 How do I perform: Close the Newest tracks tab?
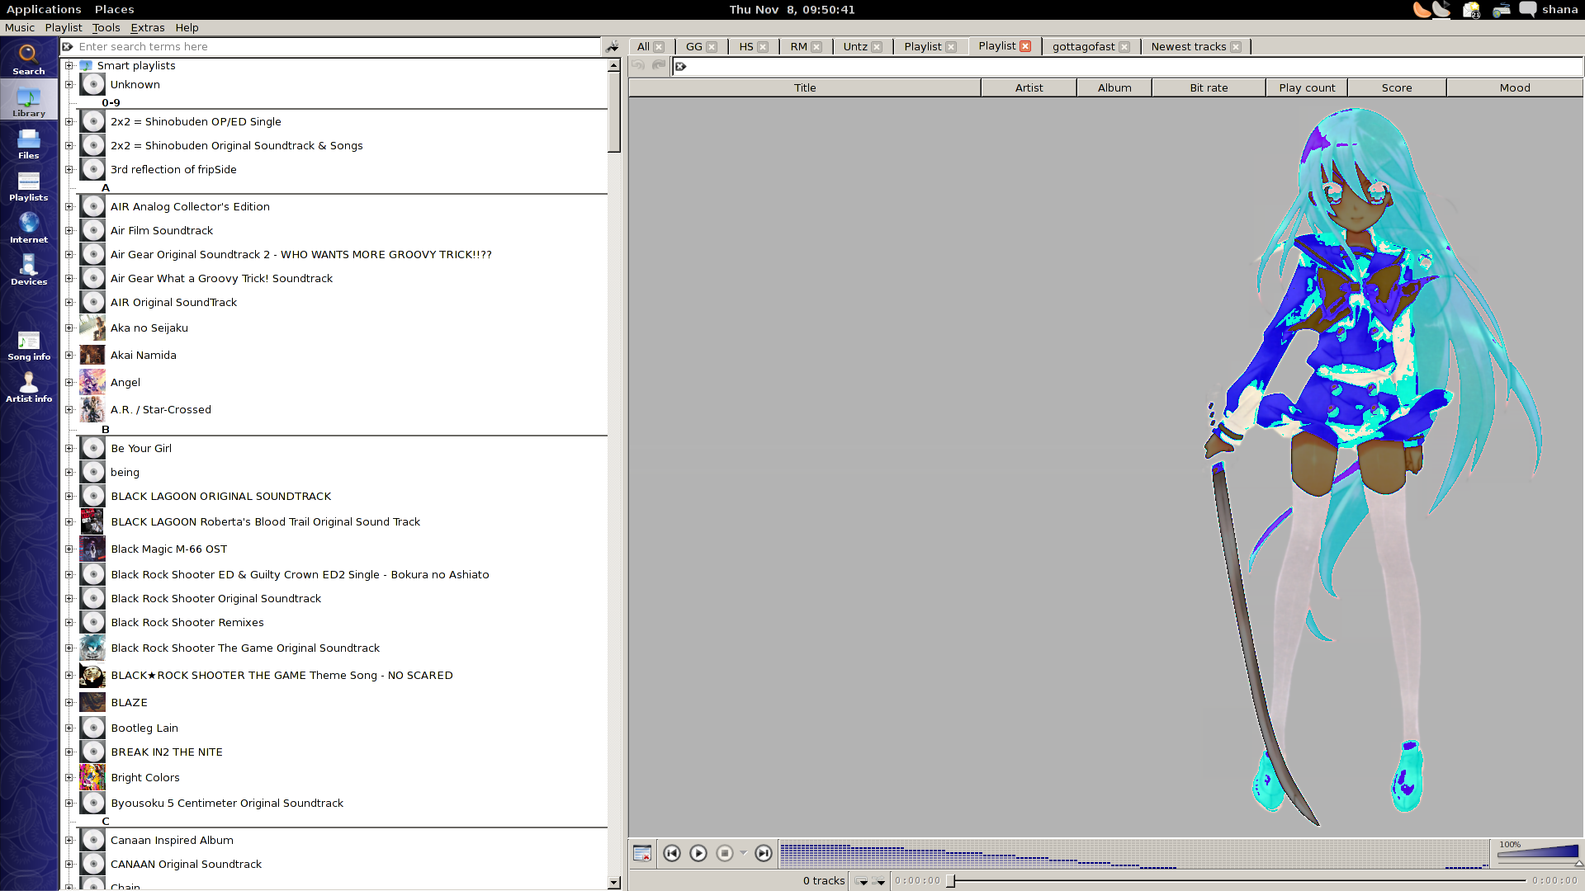(1236, 47)
